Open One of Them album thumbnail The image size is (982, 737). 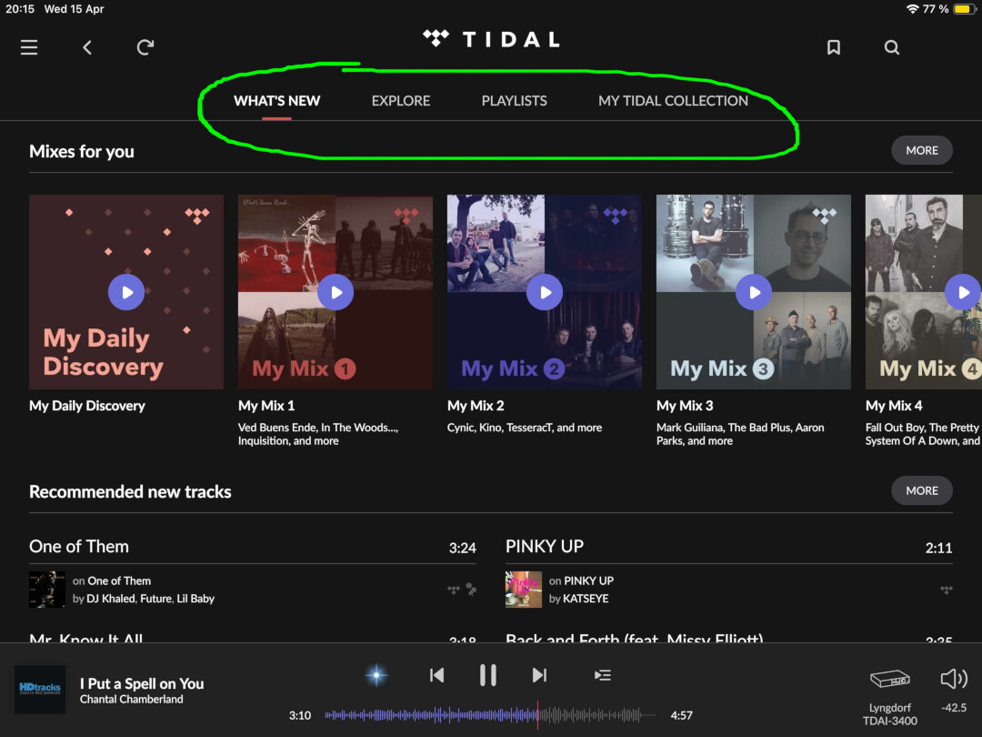pyautogui.click(x=47, y=590)
